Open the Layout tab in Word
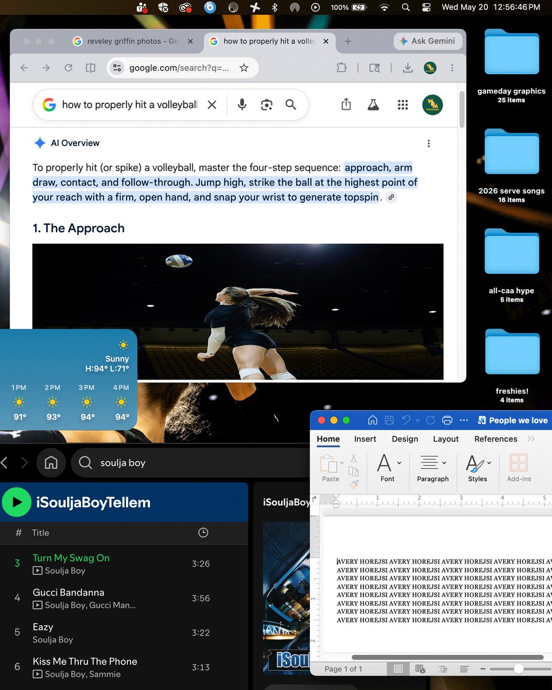Screen dimensions: 552x690 point(446,439)
